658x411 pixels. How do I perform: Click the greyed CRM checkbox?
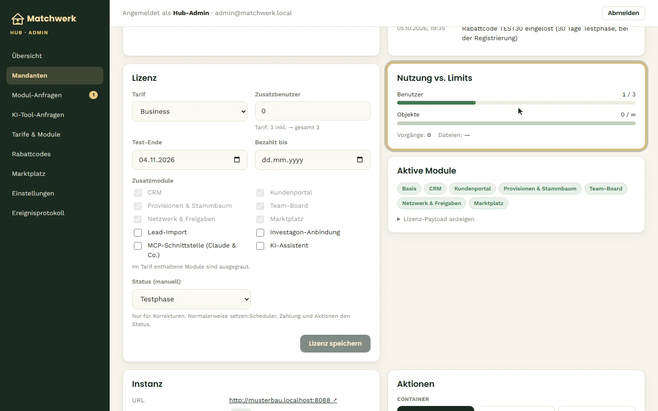138,193
